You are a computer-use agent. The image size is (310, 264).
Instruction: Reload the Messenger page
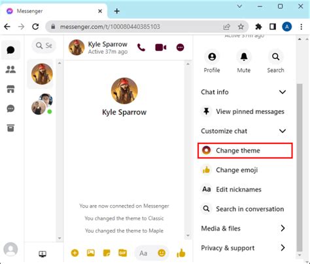point(35,27)
